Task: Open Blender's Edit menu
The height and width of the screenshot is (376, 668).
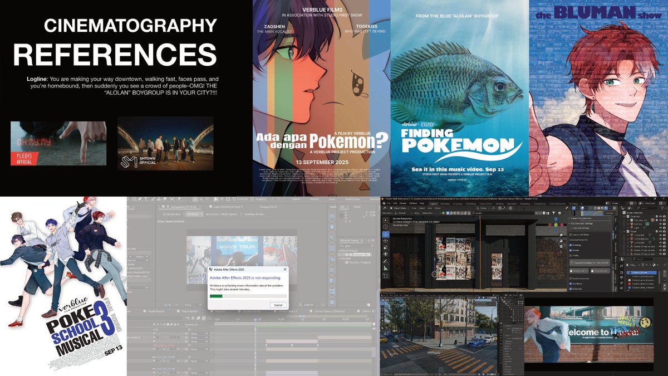Action: pyautogui.click(x=395, y=203)
